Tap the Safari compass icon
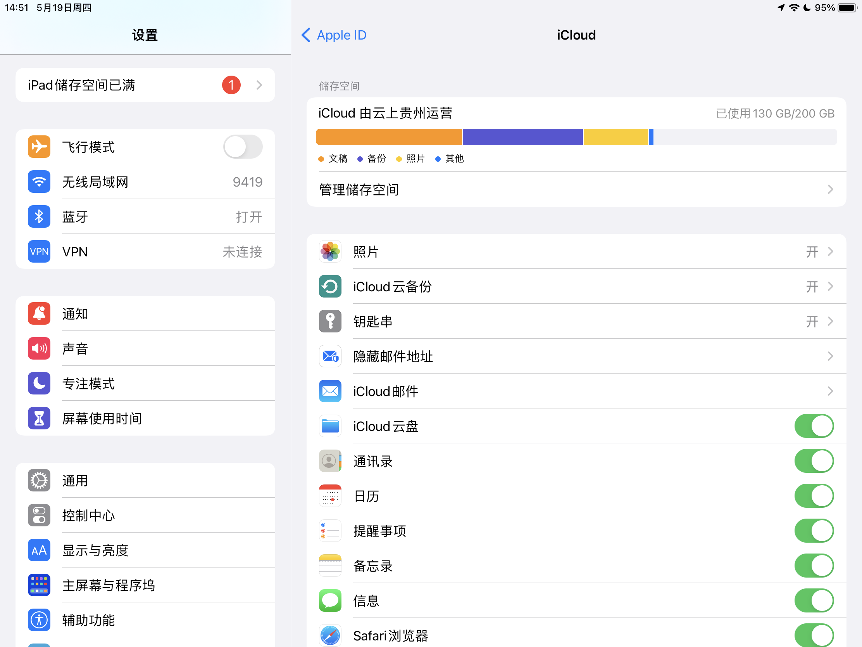 click(x=330, y=635)
